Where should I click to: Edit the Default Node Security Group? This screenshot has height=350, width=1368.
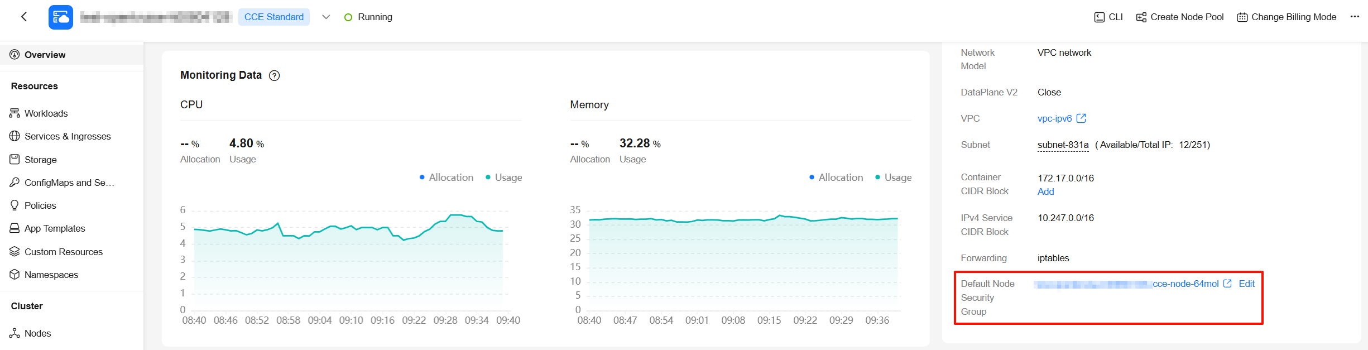pyautogui.click(x=1246, y=284)
